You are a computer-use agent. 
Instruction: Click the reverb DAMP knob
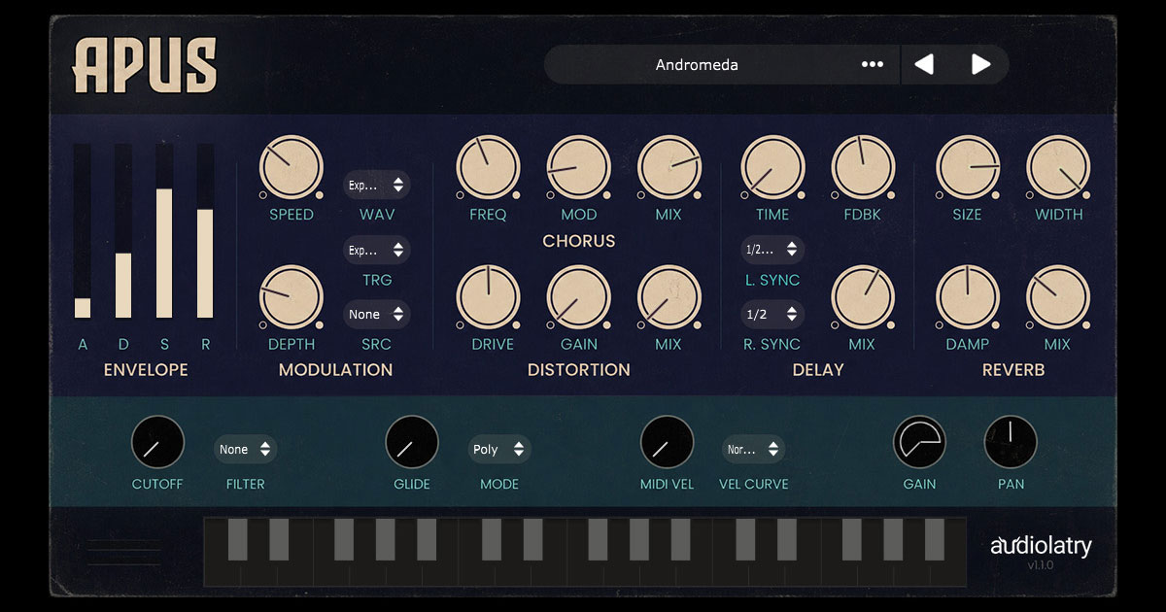(x=968, y=297)
